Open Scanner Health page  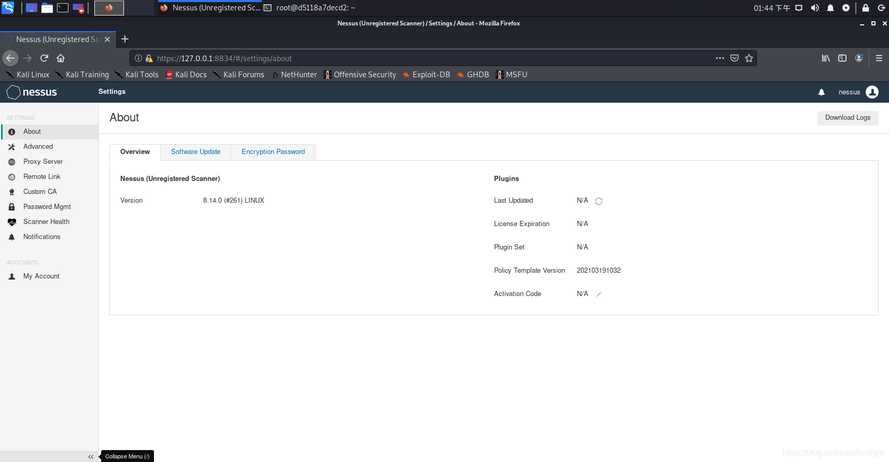click(49, 222)
